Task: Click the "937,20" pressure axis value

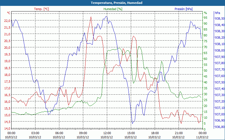Action: pos(219,101)
